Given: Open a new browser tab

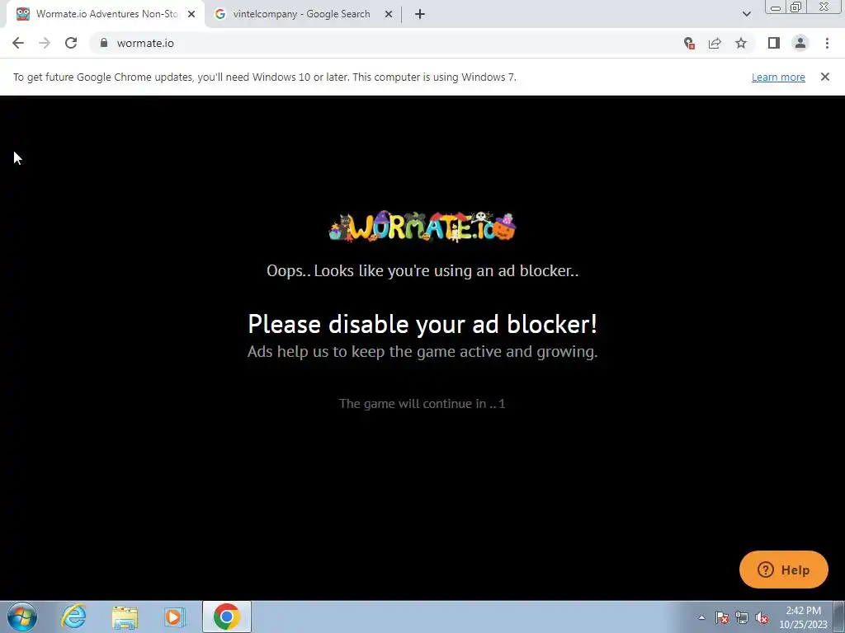Looking at the screenshot, I should click(x=420, y=14).
